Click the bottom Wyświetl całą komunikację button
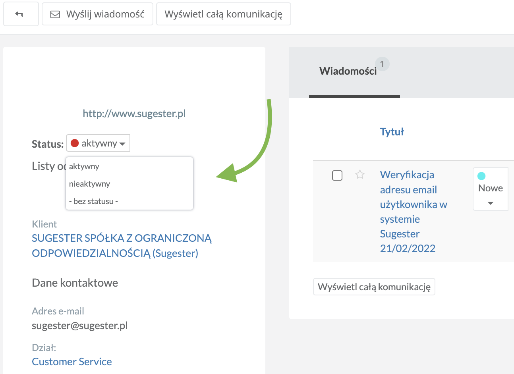The height and width of the screenshot is (374, 514). [x=374, y=286]
